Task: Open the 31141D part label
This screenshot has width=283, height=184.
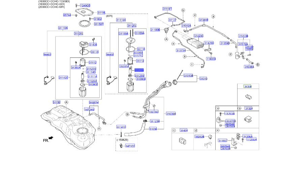Action: 121,127
